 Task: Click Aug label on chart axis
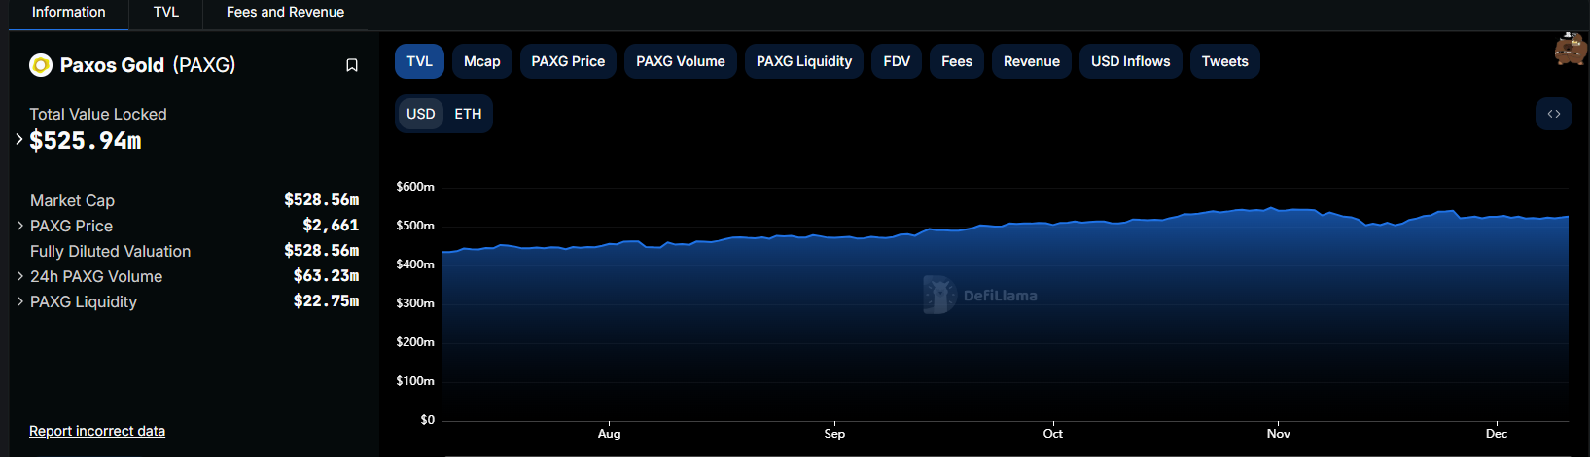tap(609, 434)
